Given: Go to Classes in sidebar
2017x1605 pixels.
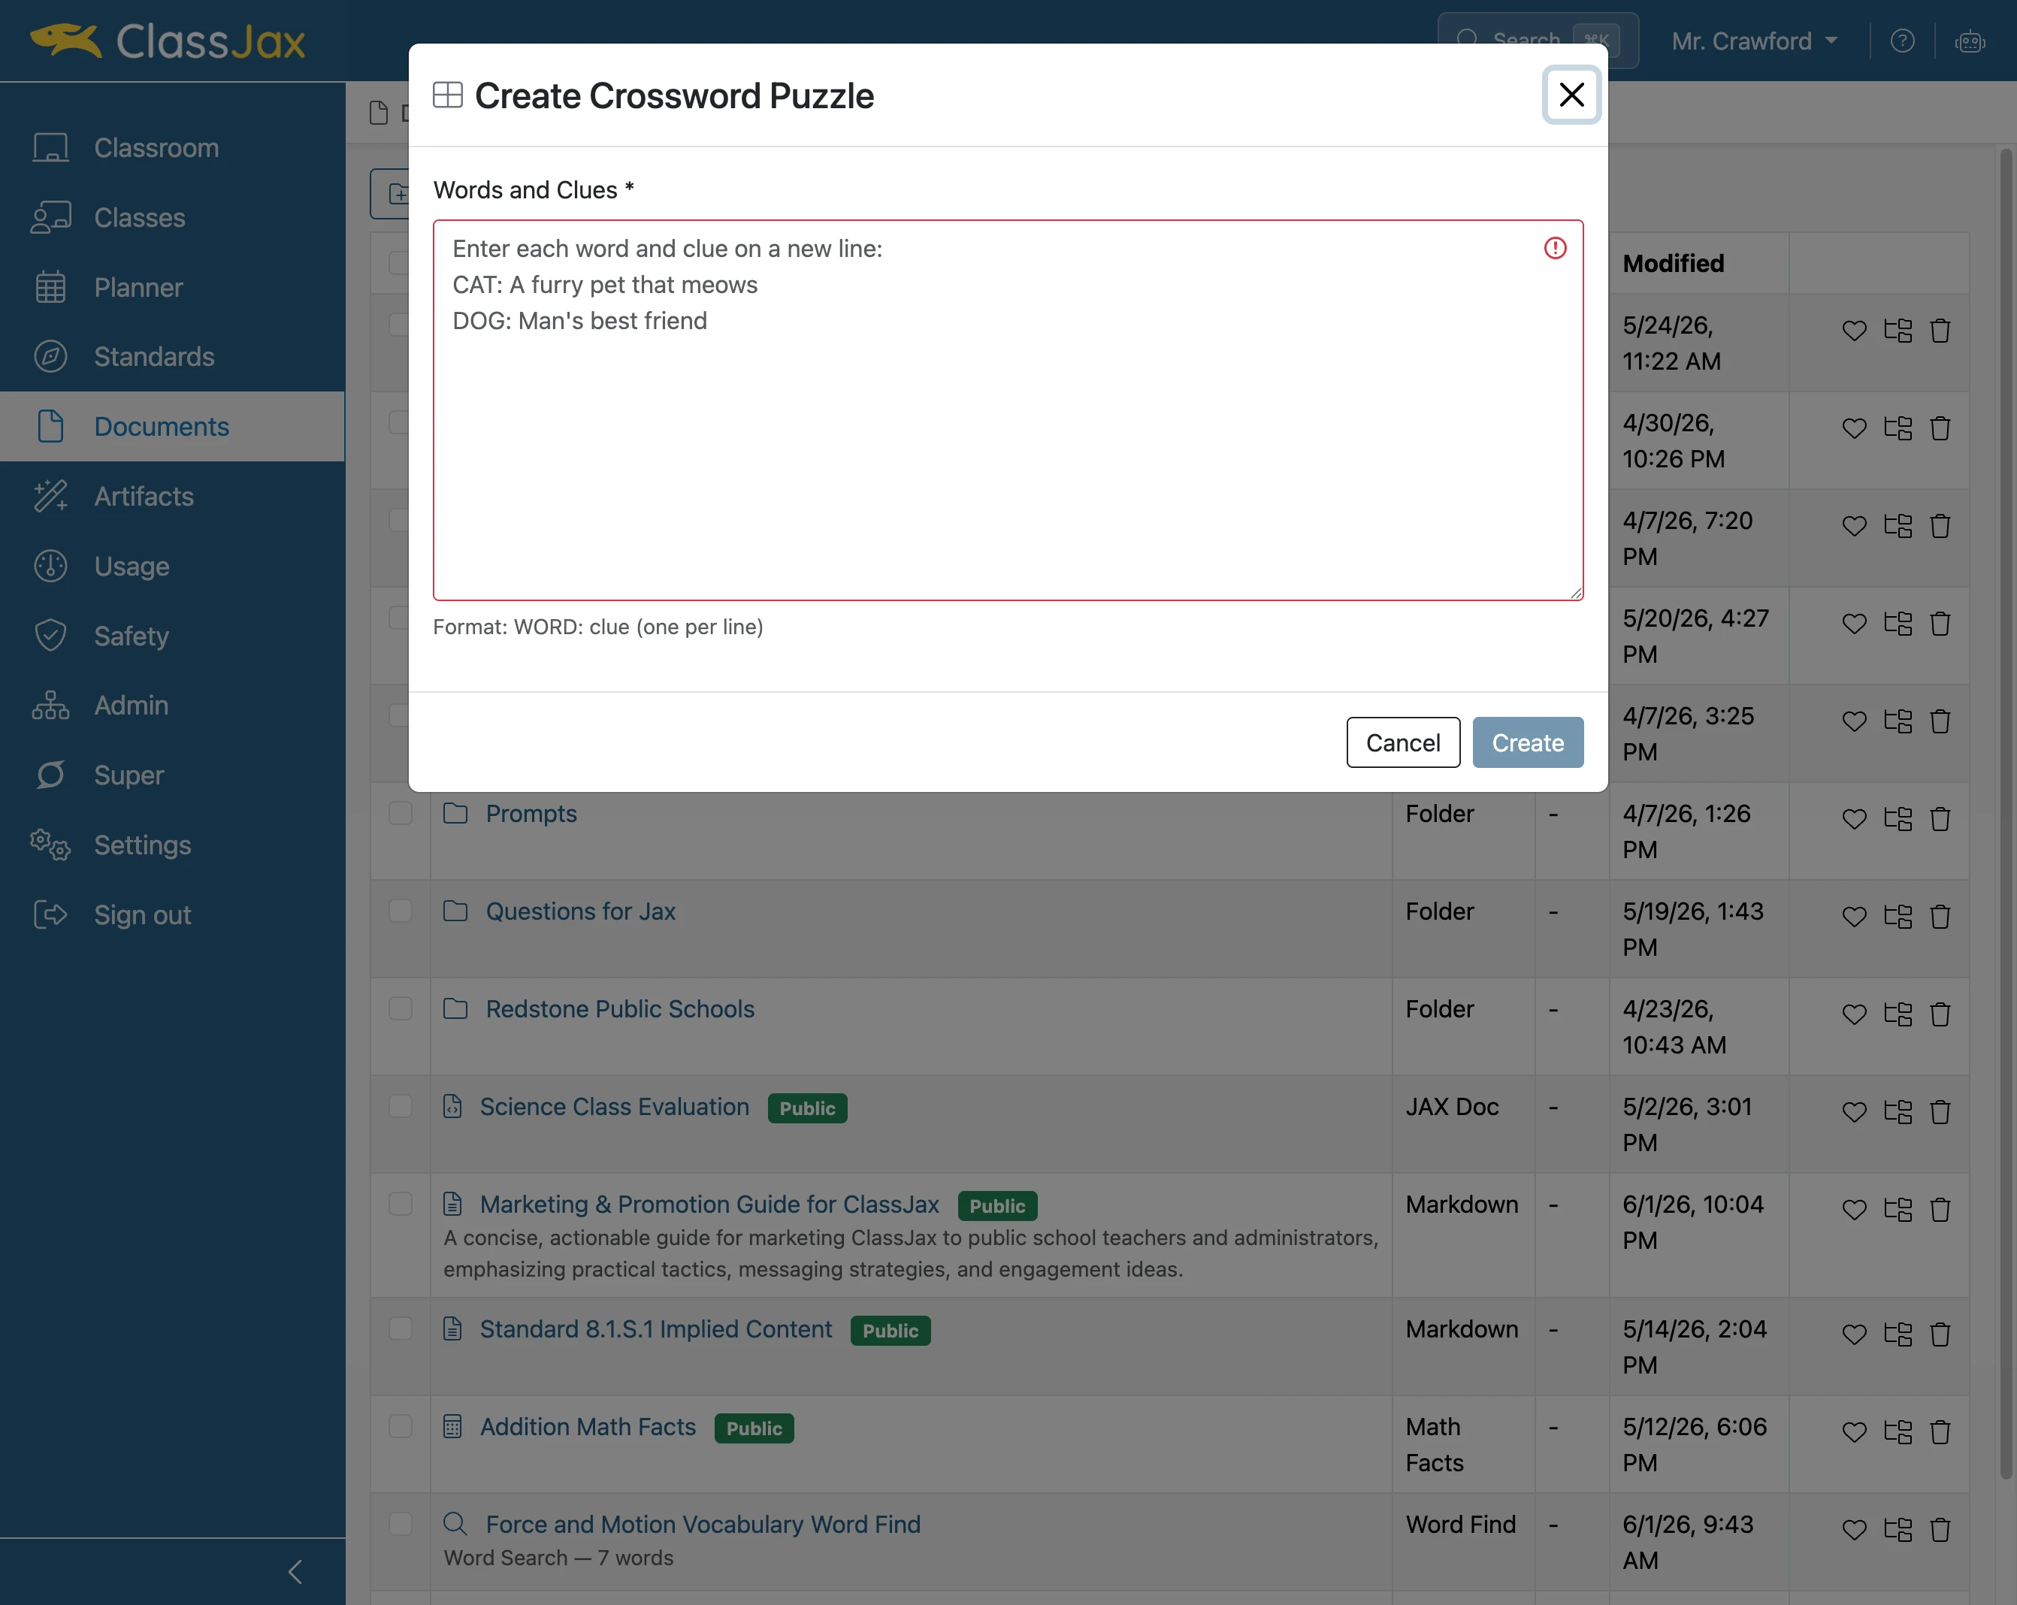Looking at the screenshot, I should pyautogui.click(x=172, y=217).
